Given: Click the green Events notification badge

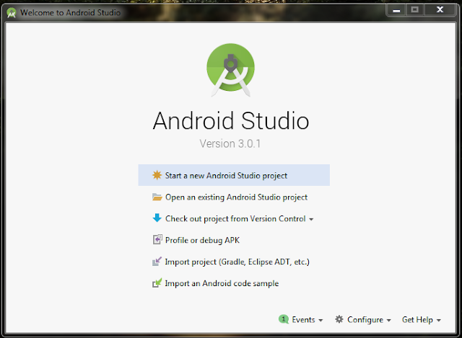Looking at the screenshot, I should (284, 319).
